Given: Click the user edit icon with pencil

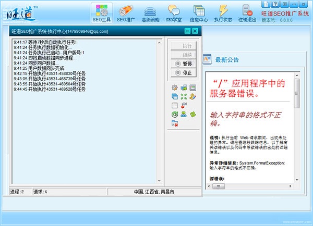Looking at the screenshot, I should click(192, 96).
